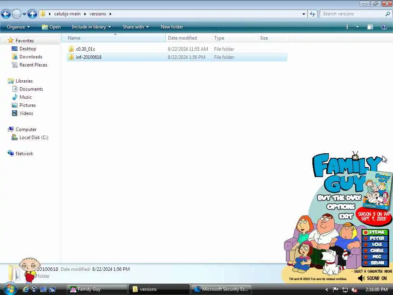393x295 pixels.
Task: Select Stewie character button
Action: click(x=375, y=232)
